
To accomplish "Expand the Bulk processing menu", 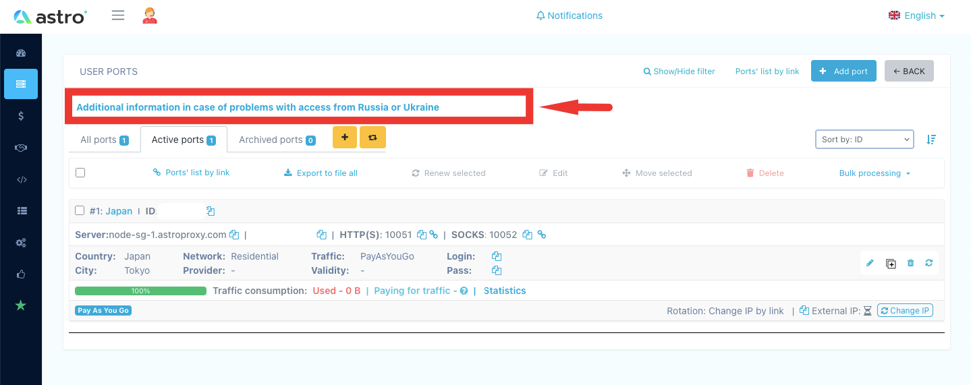I will pos(875,173).
